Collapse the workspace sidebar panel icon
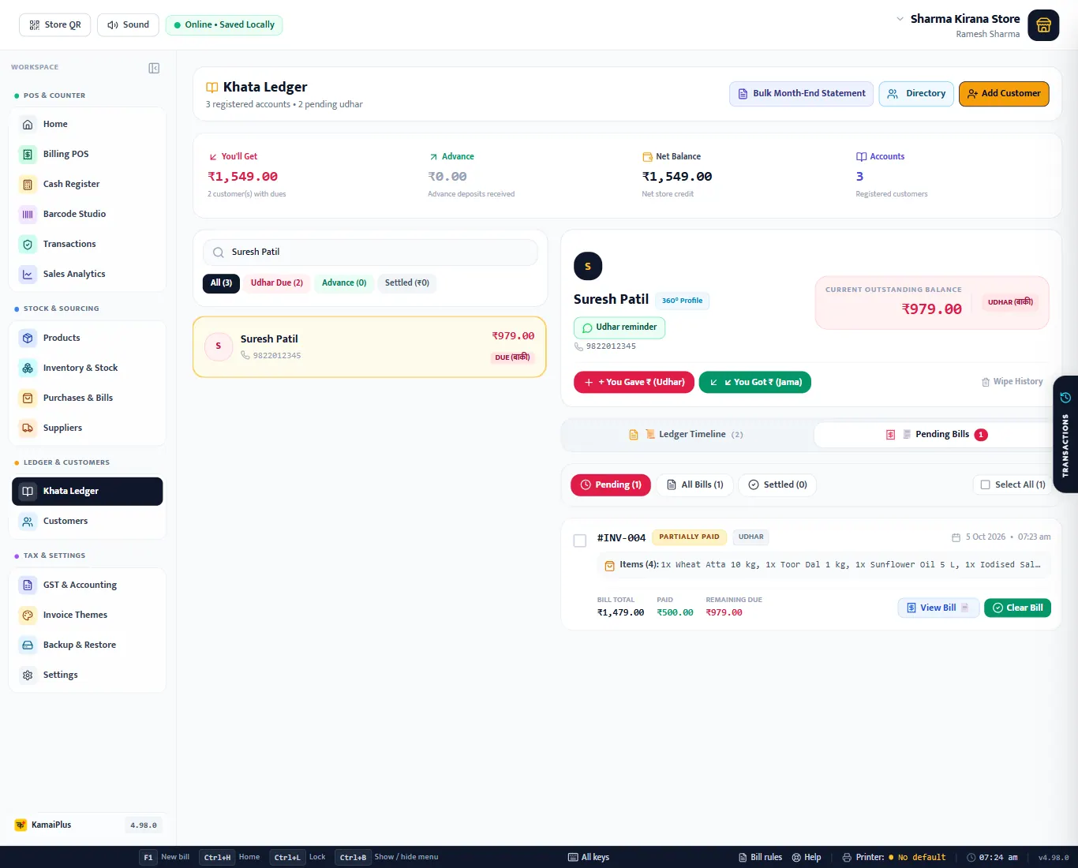Image resolution: width=1078 pixels, height=868 pixels. (x=154, y=68)
